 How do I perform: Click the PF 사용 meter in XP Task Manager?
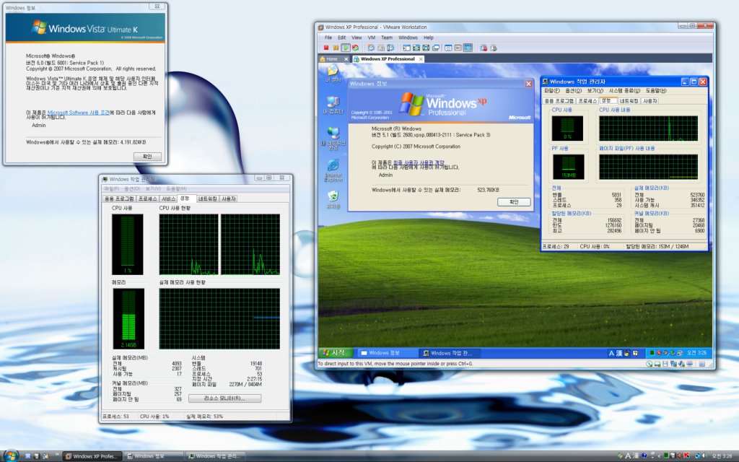point(568,167)
